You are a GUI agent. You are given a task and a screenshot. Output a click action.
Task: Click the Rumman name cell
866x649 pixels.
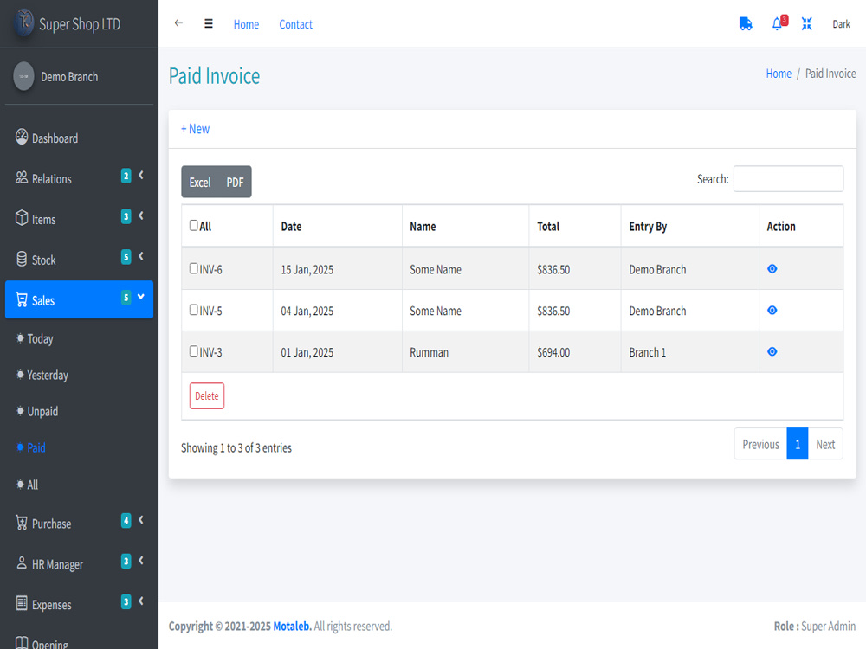pos(466,352)
